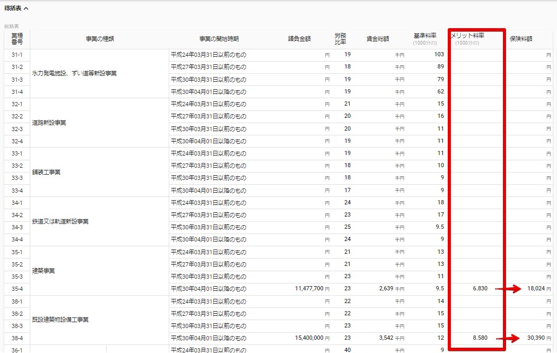The width and height of the screenshot is (557, 353).
Task: Click the 賃金総額 field in row 32-2
Action: tap(377, 117)
